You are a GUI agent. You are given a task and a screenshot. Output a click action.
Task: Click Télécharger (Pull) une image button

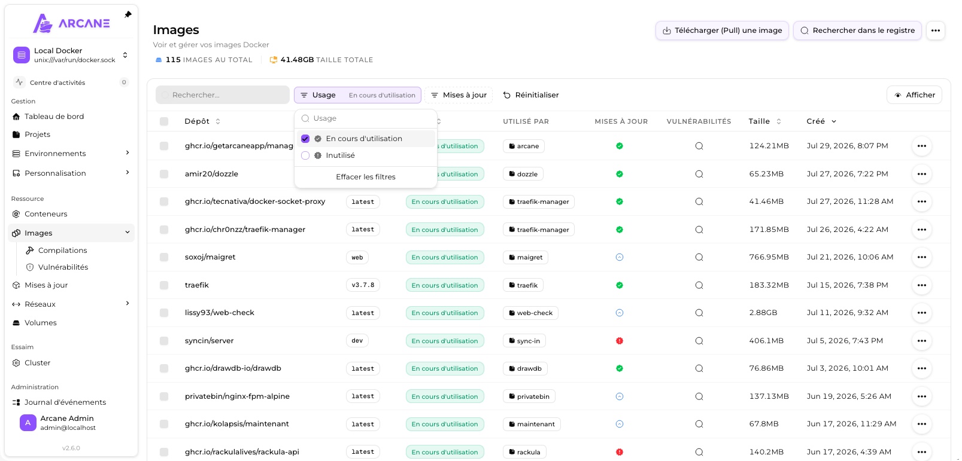click(x=722, y=30)
